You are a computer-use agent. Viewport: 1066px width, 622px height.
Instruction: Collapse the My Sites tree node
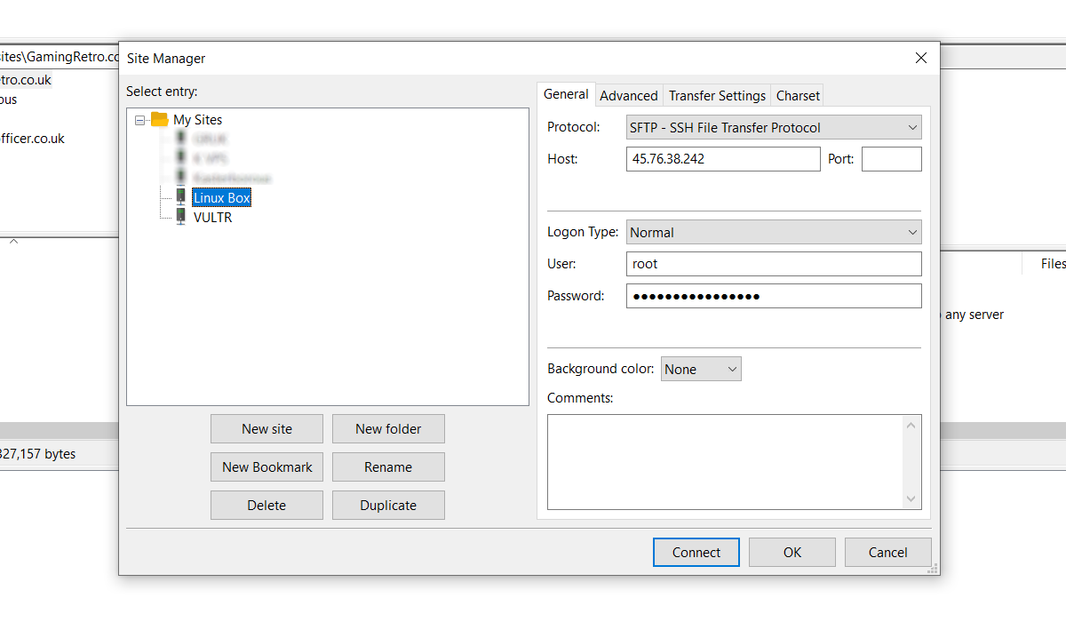pos(140,120)
